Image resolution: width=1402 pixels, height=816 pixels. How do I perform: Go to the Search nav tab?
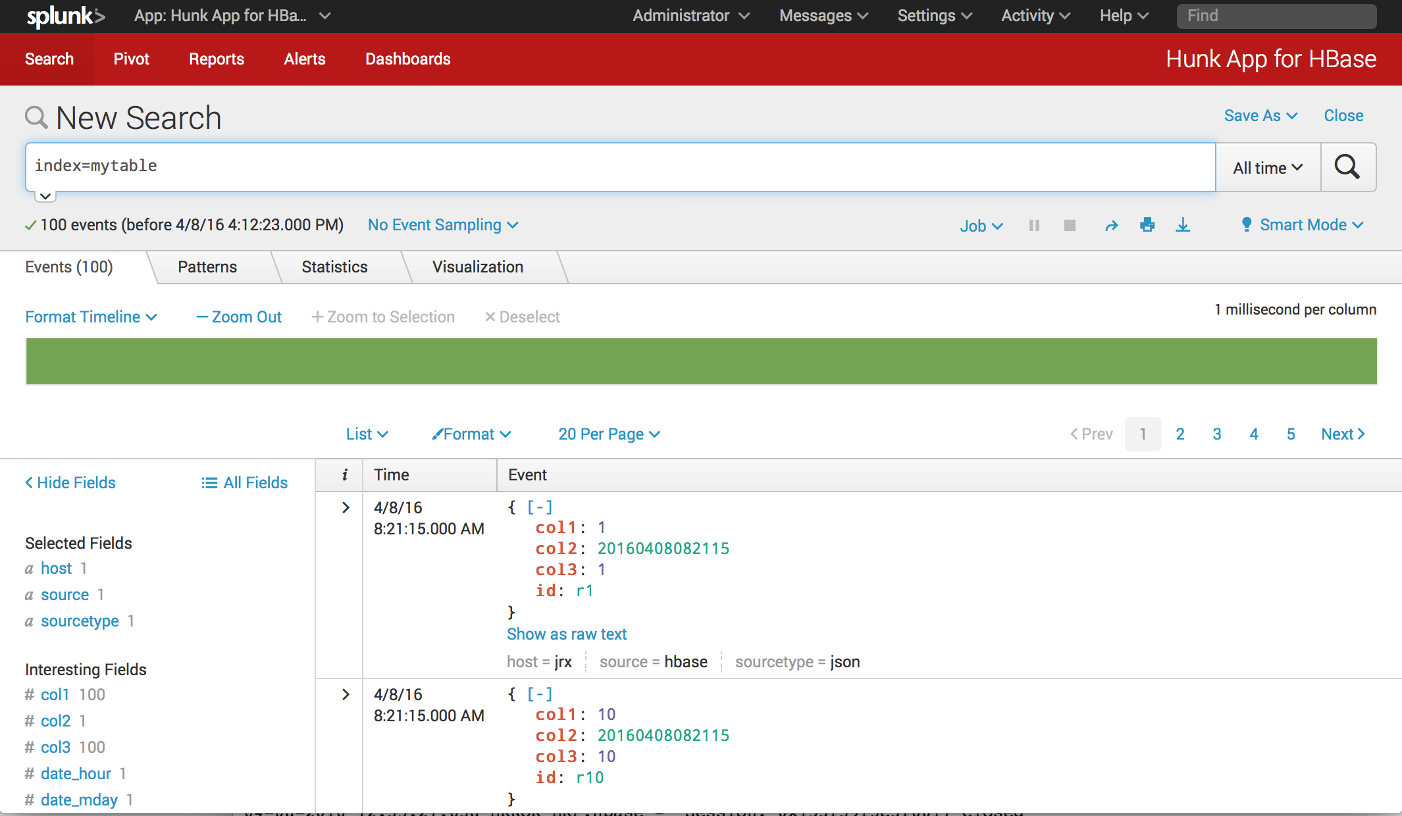point(49,59)
